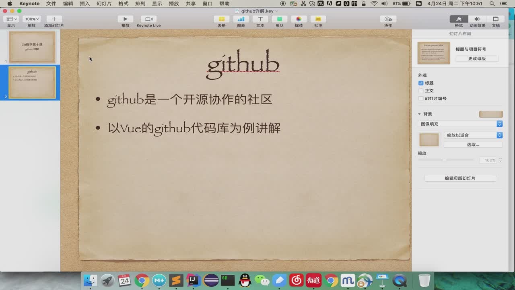Viewport: 515px width, 290px height.
Task: Enable the 正文 checkbox
Action: [x=421, y=91]
